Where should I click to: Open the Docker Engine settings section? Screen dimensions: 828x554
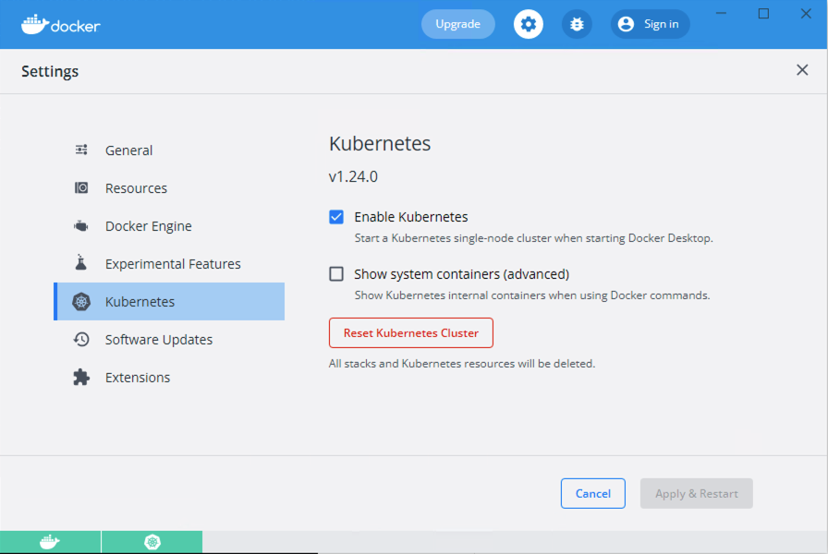pyautogui.click(x=148, y=226)
